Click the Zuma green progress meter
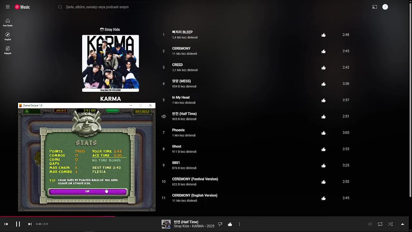Viewport: 412px width, 232px height. (x=112, y=111)
